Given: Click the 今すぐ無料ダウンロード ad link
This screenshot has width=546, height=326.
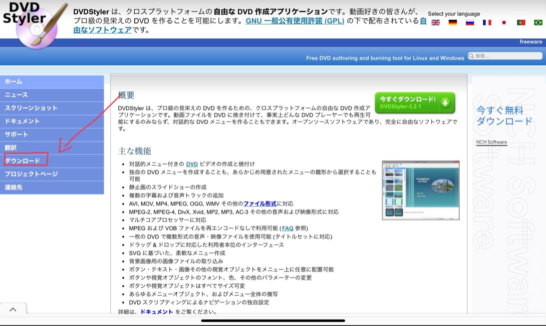Looking at the screenshot, I should click(x=504, y=115).
